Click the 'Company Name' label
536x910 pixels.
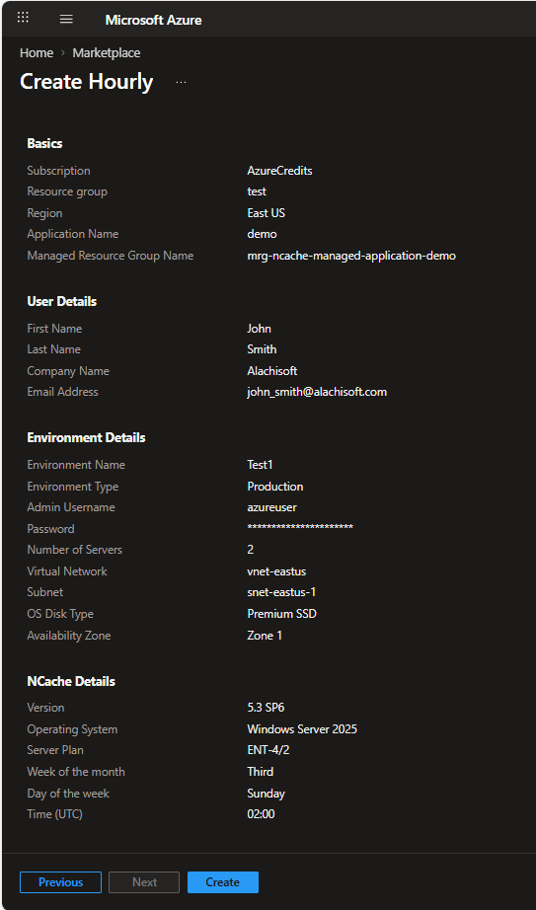point(68,371)
